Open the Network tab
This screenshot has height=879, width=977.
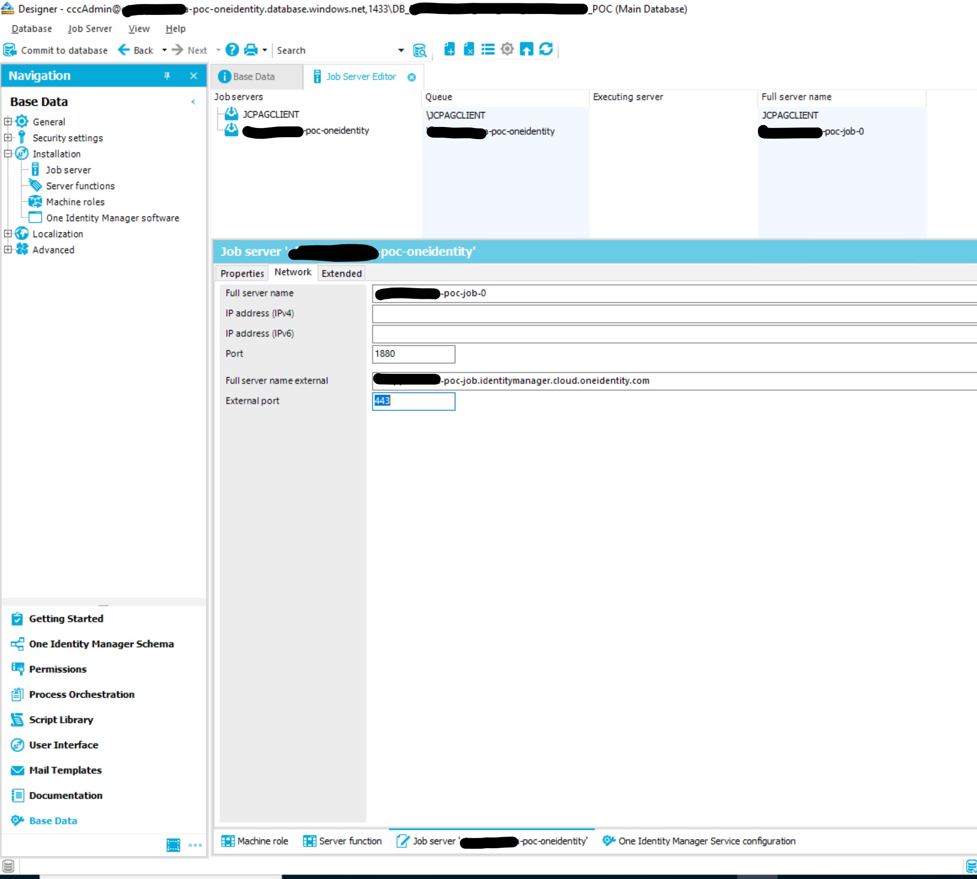pos(293,272)
